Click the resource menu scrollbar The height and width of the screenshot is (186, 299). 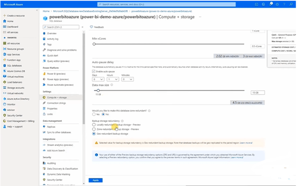[x=84, y=79]
